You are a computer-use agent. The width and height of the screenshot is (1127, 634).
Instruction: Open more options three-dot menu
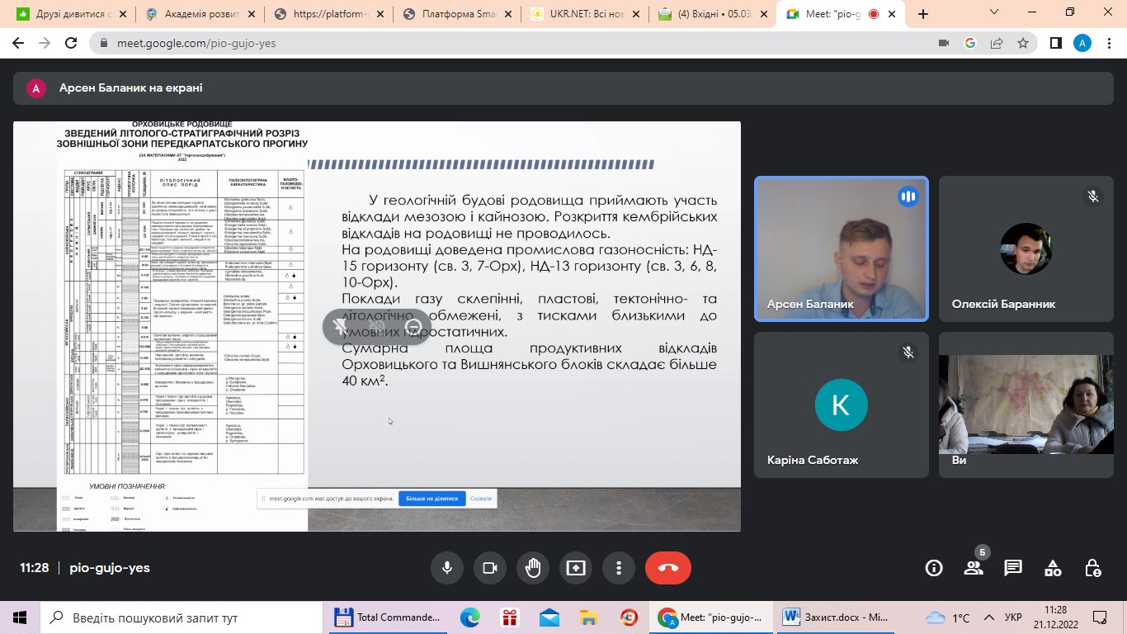click(619, 568)
